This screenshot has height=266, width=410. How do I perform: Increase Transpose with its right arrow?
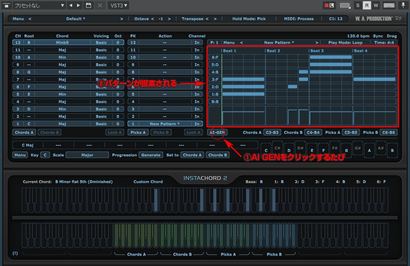coord(215,19)
